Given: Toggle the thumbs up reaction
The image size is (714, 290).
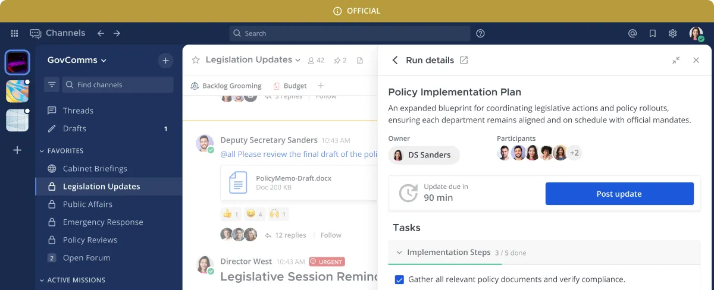Looking at the screenshot, I should (x=231, y=214).
